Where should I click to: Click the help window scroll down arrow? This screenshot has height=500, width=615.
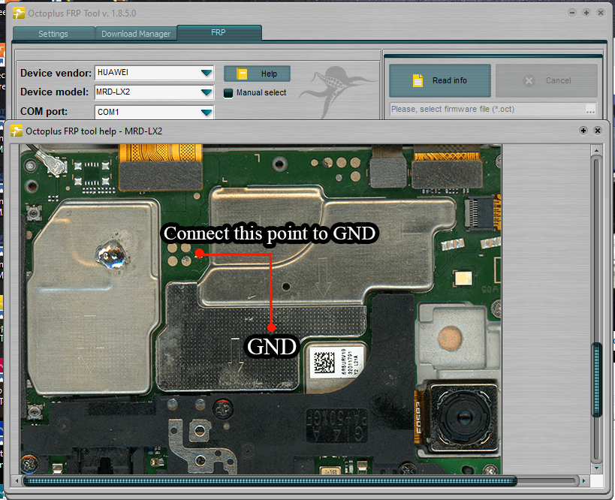(x=596, y=468)
